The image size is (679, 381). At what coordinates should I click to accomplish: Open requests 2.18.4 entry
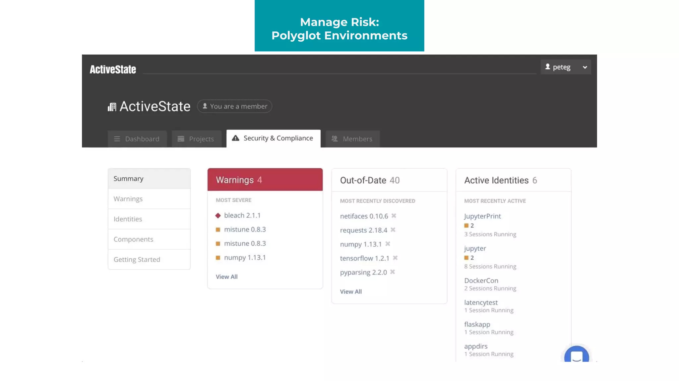(x=364, y=230)
